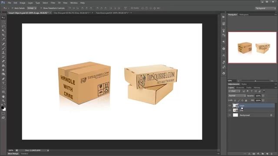
Task: Open the status bar info arrow
Action: coord(48,150)
